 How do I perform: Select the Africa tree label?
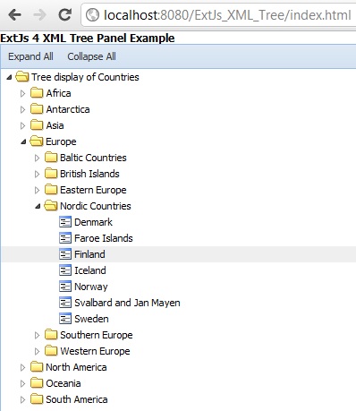58,93
